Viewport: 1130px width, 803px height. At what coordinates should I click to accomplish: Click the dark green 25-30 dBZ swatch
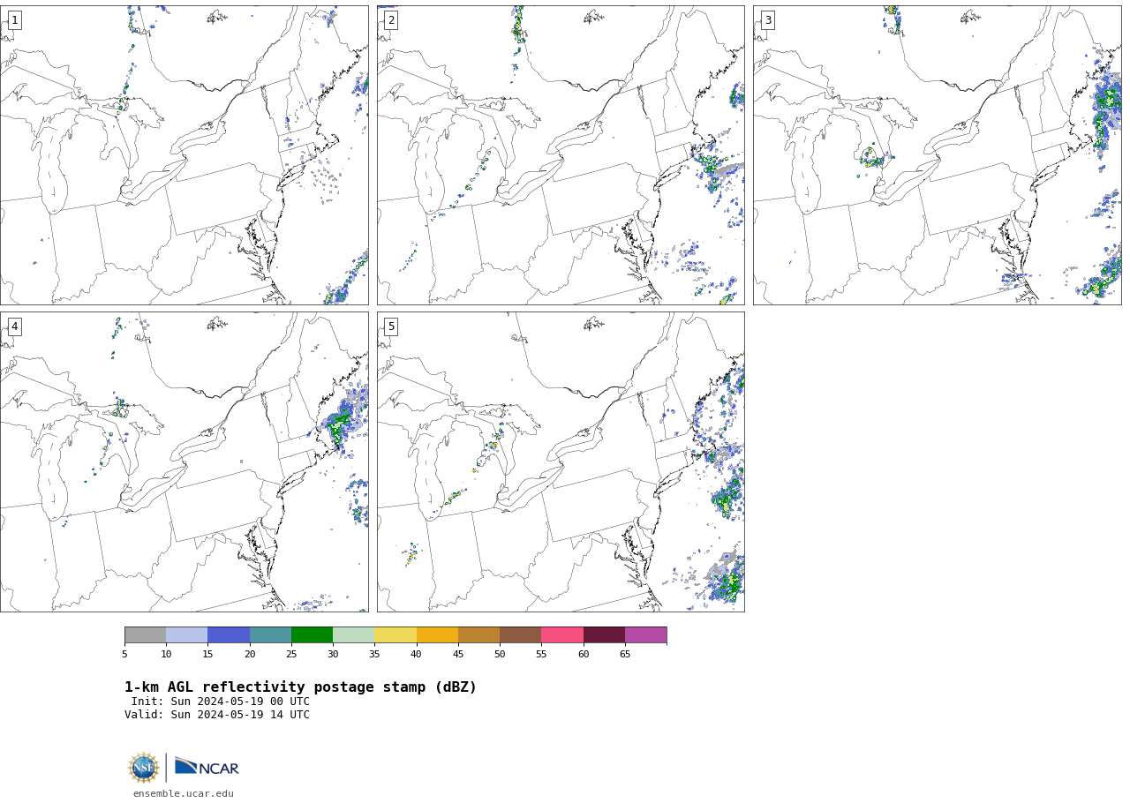(312, 635)
